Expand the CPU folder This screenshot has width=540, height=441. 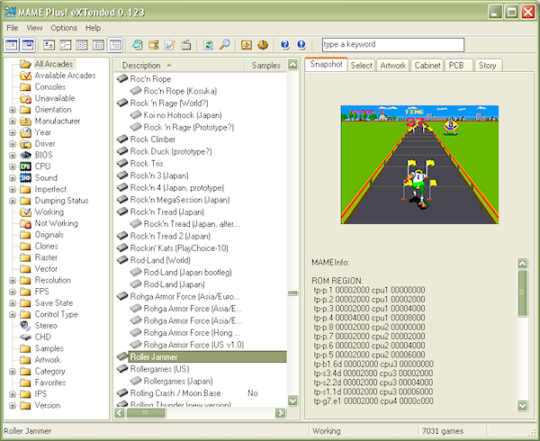point(13,166)
